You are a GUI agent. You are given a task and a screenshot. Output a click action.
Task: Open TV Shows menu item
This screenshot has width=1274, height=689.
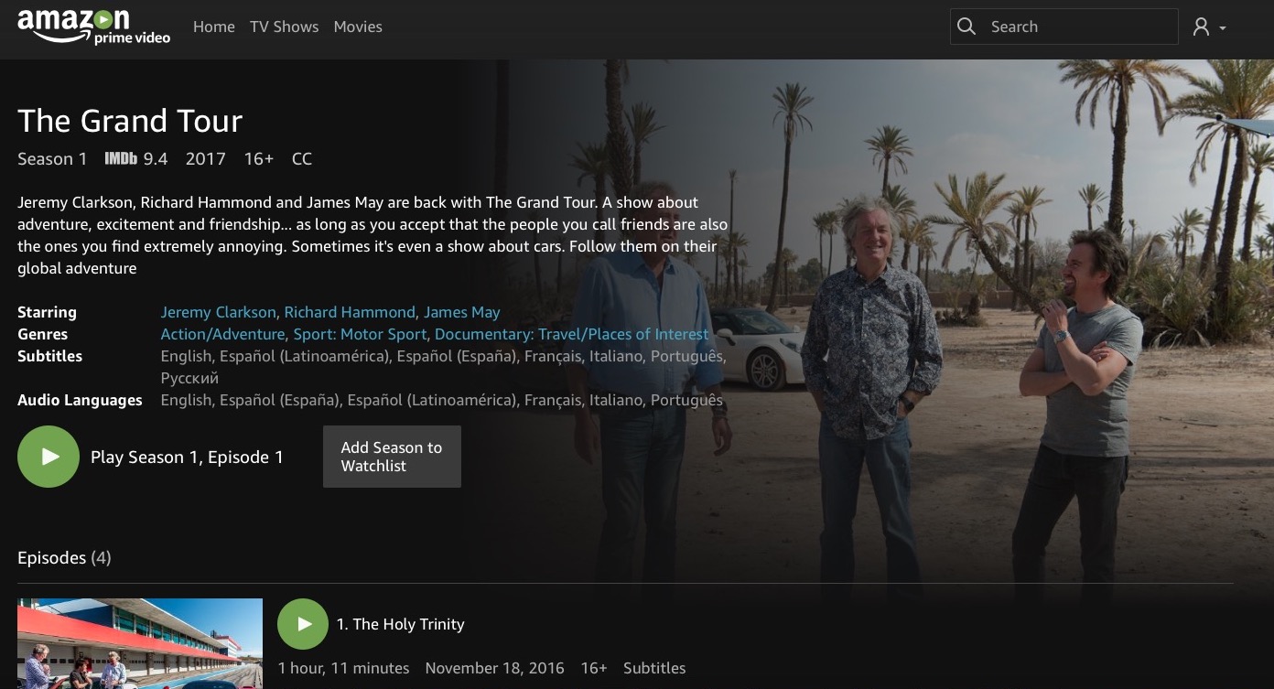coord(285,27)
